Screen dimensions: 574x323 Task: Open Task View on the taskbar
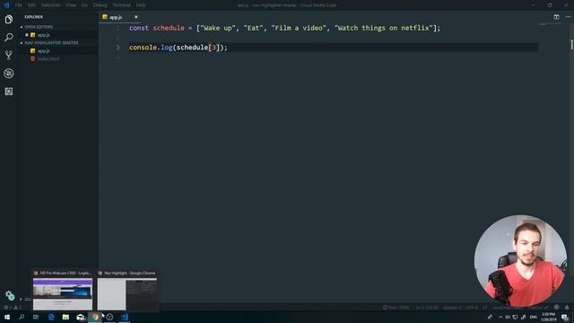coord(36,317)
